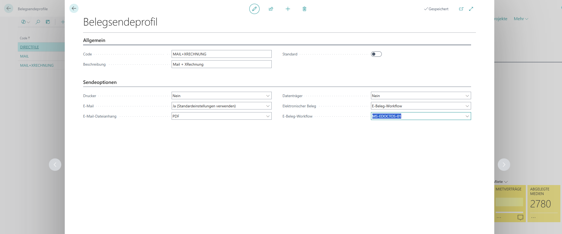Screen dimensions: 562x234
Task: Open the DIRECTFILE profile link
Action: (x=29, y=47)
